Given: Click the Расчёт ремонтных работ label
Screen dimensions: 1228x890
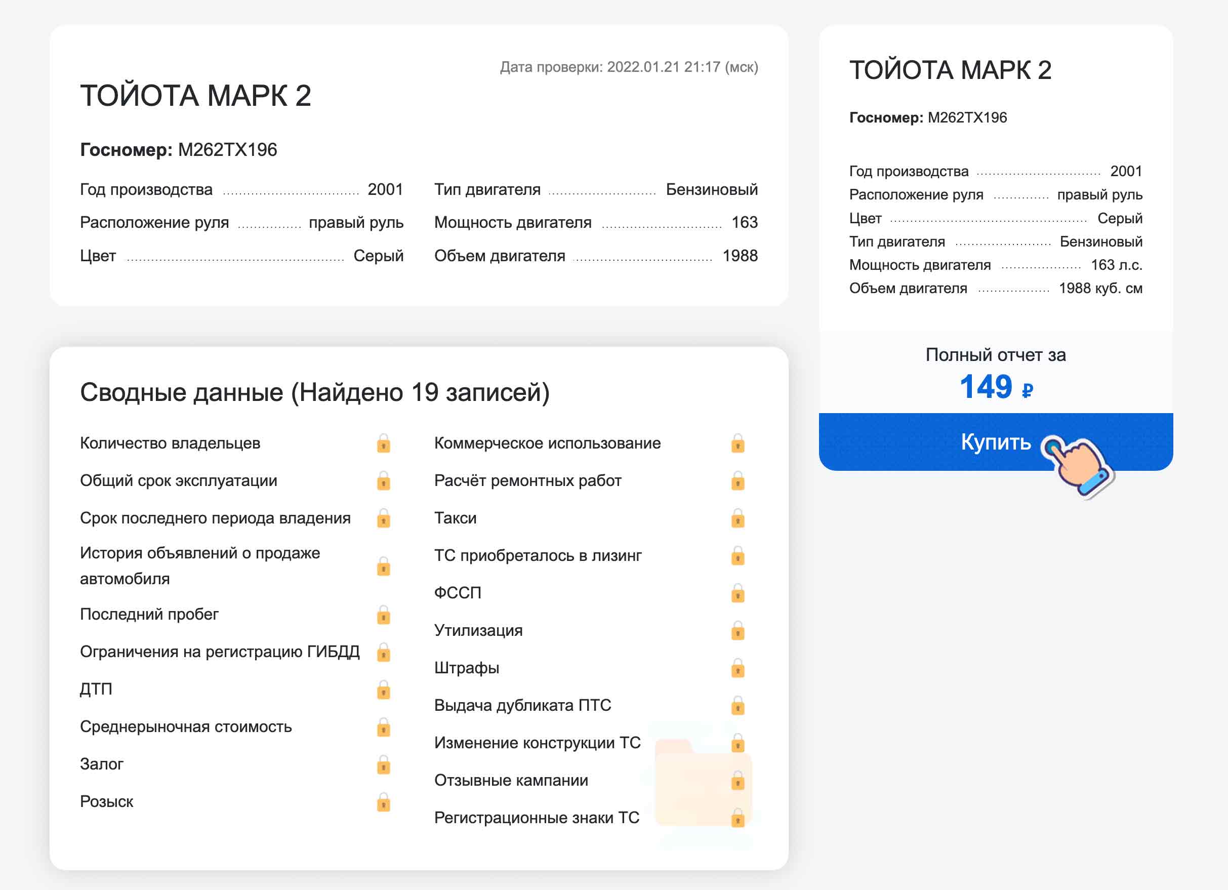Looking at the screenshot, I should [528, 480].
